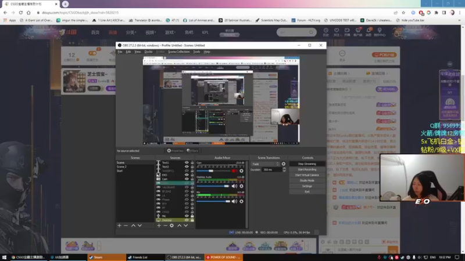The width and height of the screenshot is (465, 261).
Task: Open the Fade transition dropdown
Action: pos(266,164)
